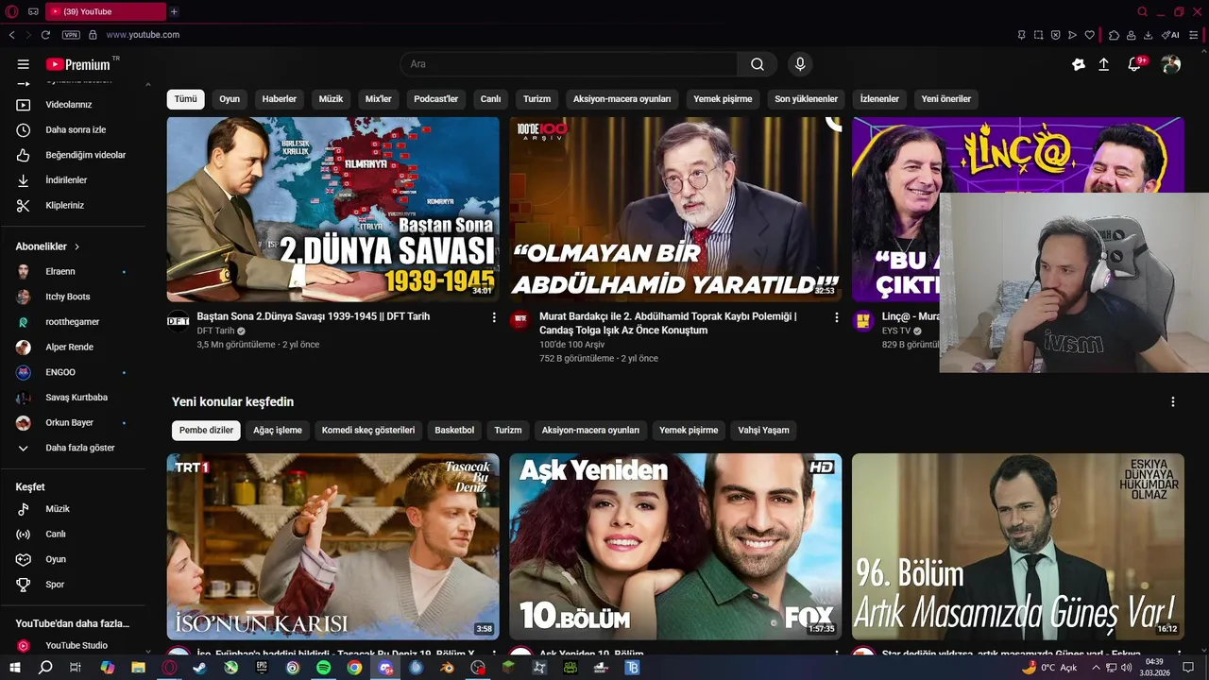Screen dimensions: 1209x680
Task: Open the 2.Dünya Savaşı video thumbnail
Action: 332,210
